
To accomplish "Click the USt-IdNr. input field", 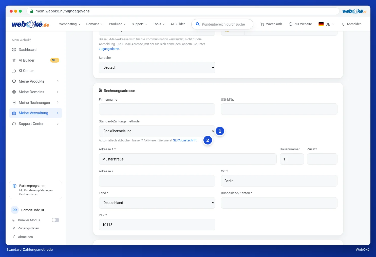I will (279, 109).
